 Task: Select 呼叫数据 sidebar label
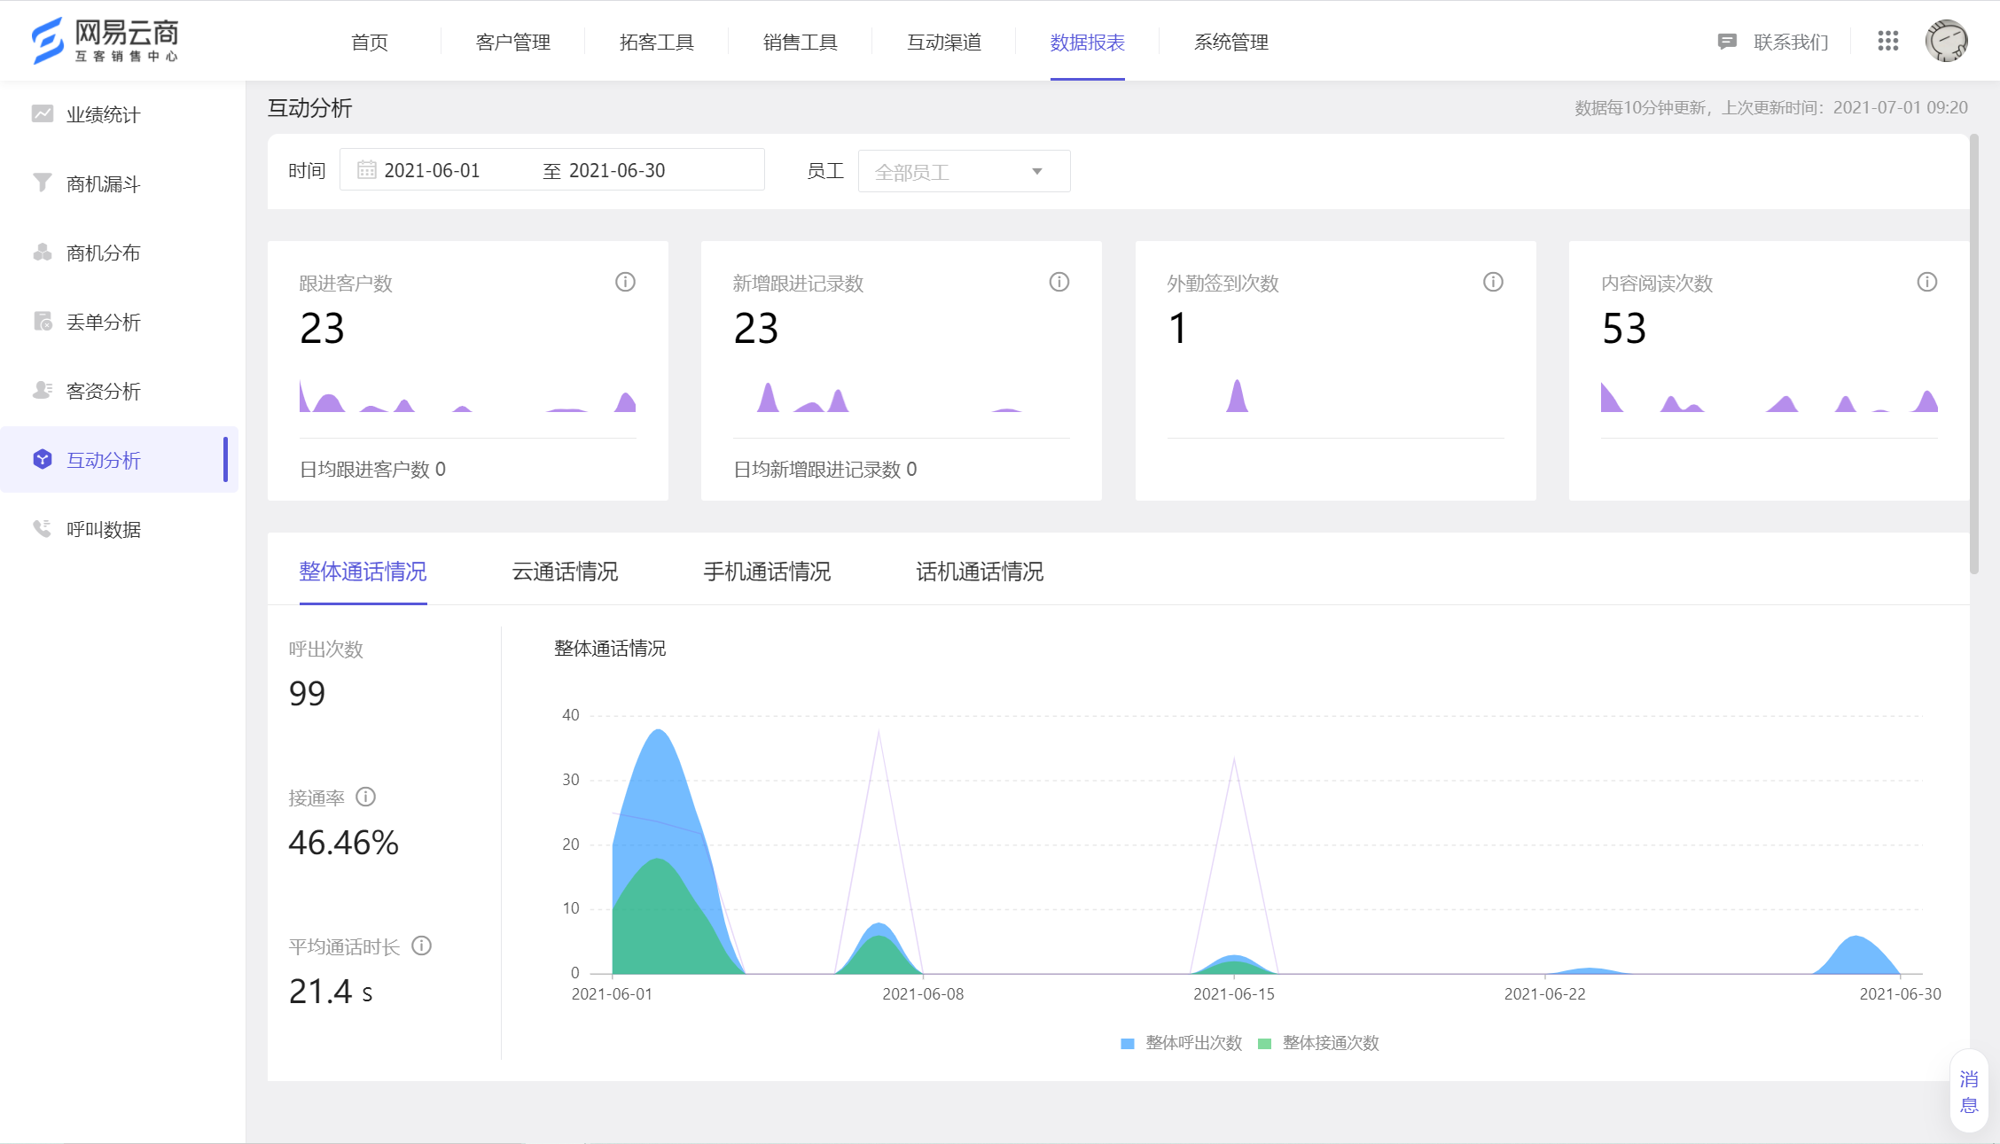[104, 529]
